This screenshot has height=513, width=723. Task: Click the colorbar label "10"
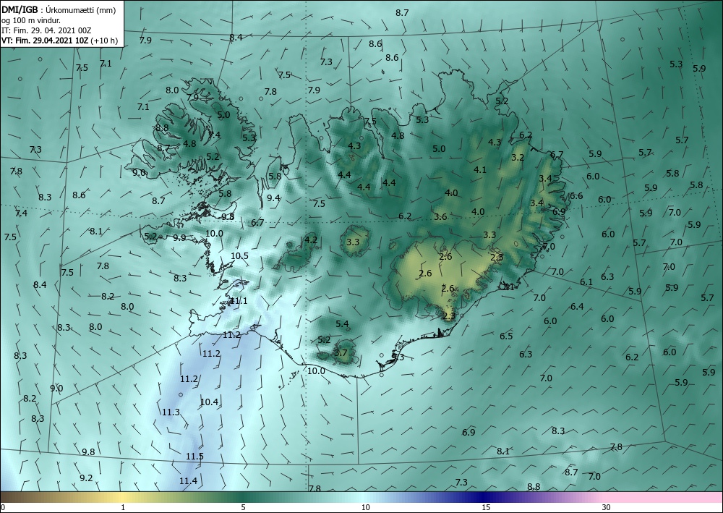(365, 507)
